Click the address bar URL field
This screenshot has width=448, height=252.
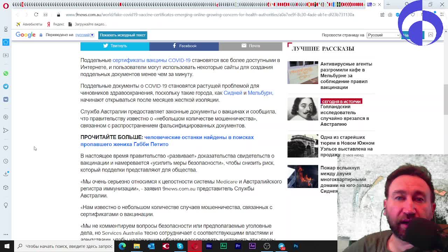click(210, 15)
